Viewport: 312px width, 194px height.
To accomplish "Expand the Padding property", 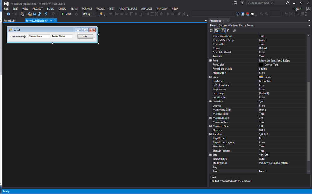I will click(x=210, y=134).
